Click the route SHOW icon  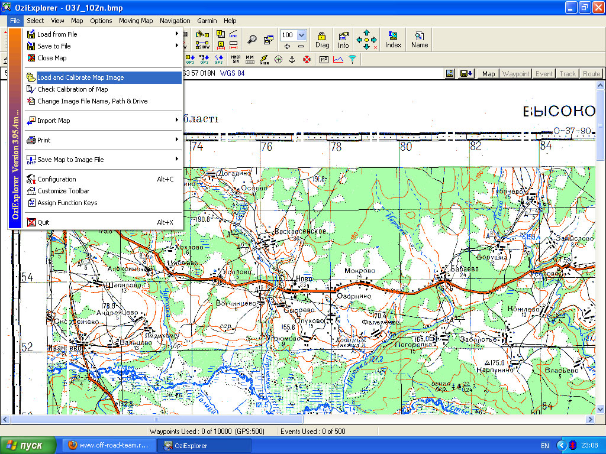(202, 46)
